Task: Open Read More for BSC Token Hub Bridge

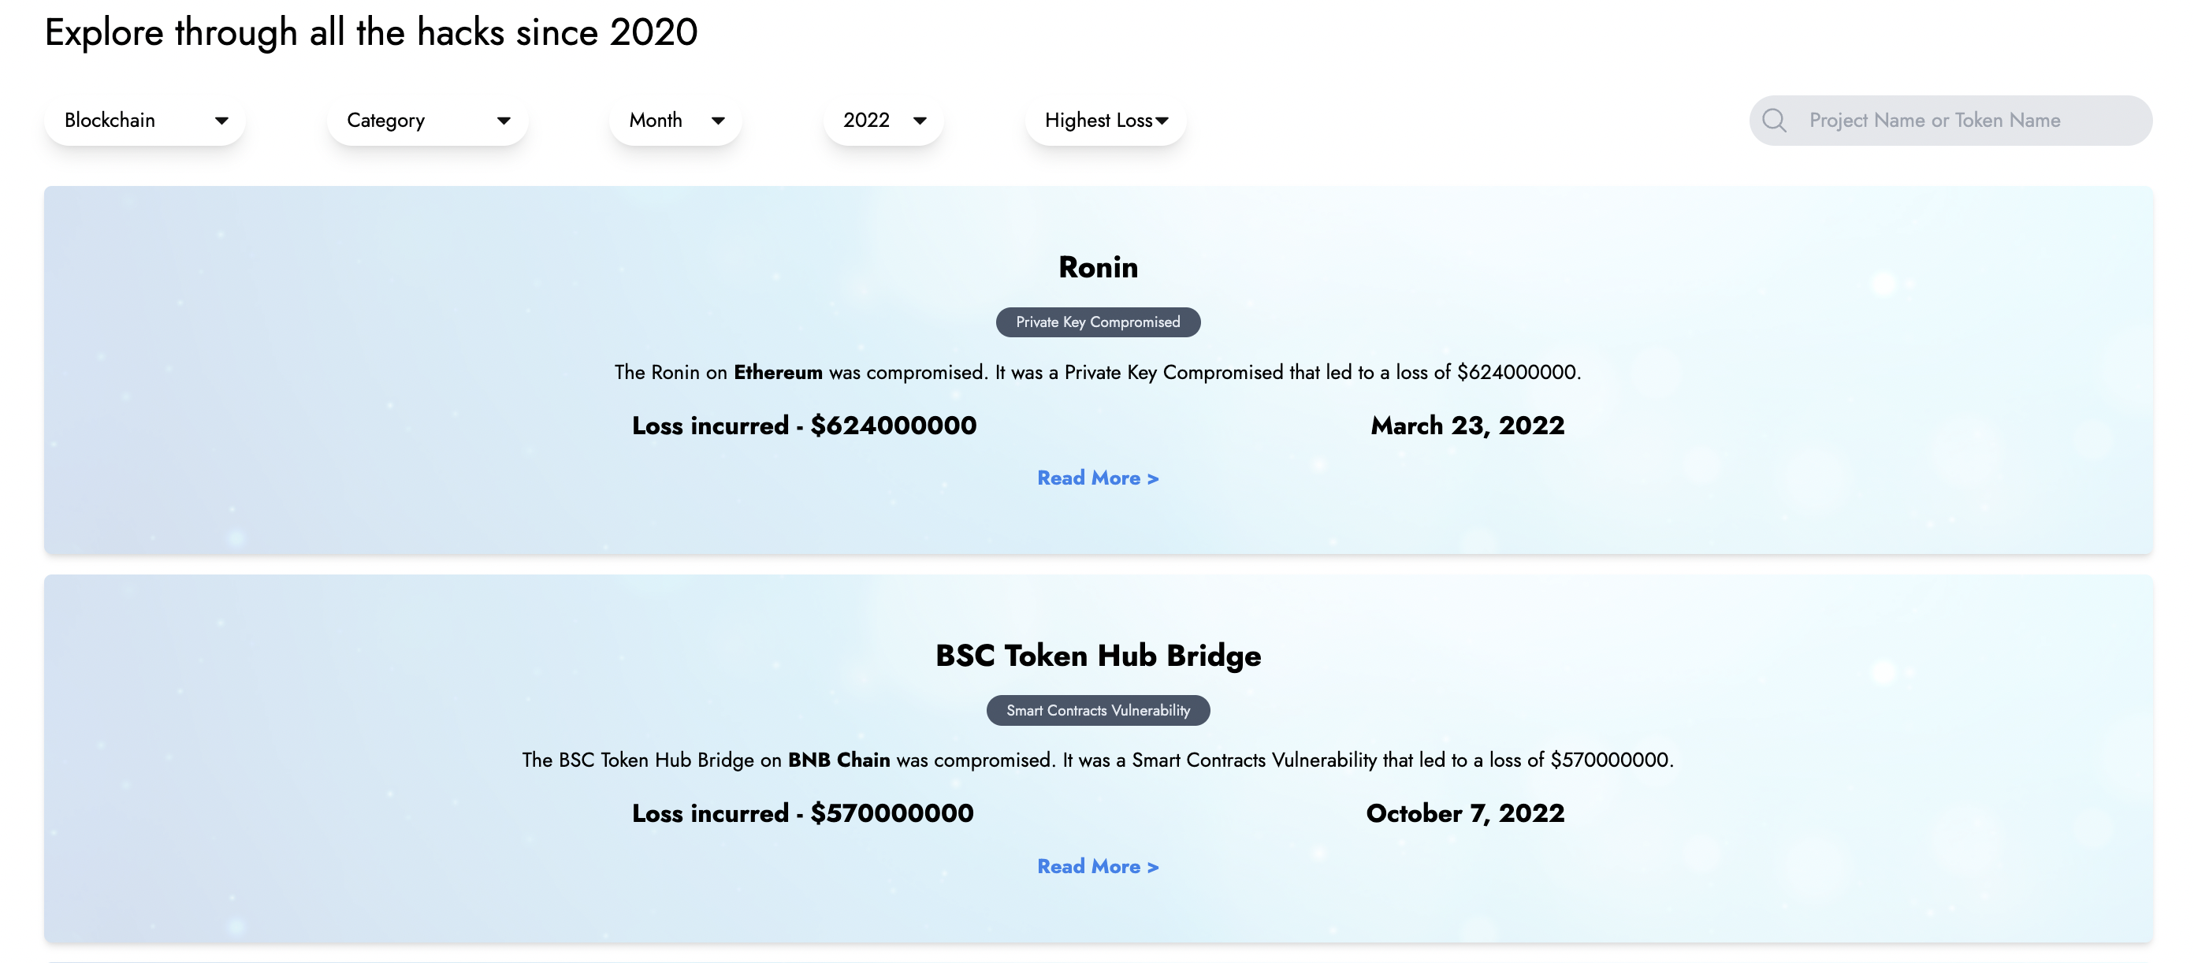Action: 1097,866
